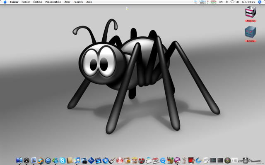Launch Skype from the dock
Image resolution: width=265 pixels, height=165 pixels.
click(62, 160)
